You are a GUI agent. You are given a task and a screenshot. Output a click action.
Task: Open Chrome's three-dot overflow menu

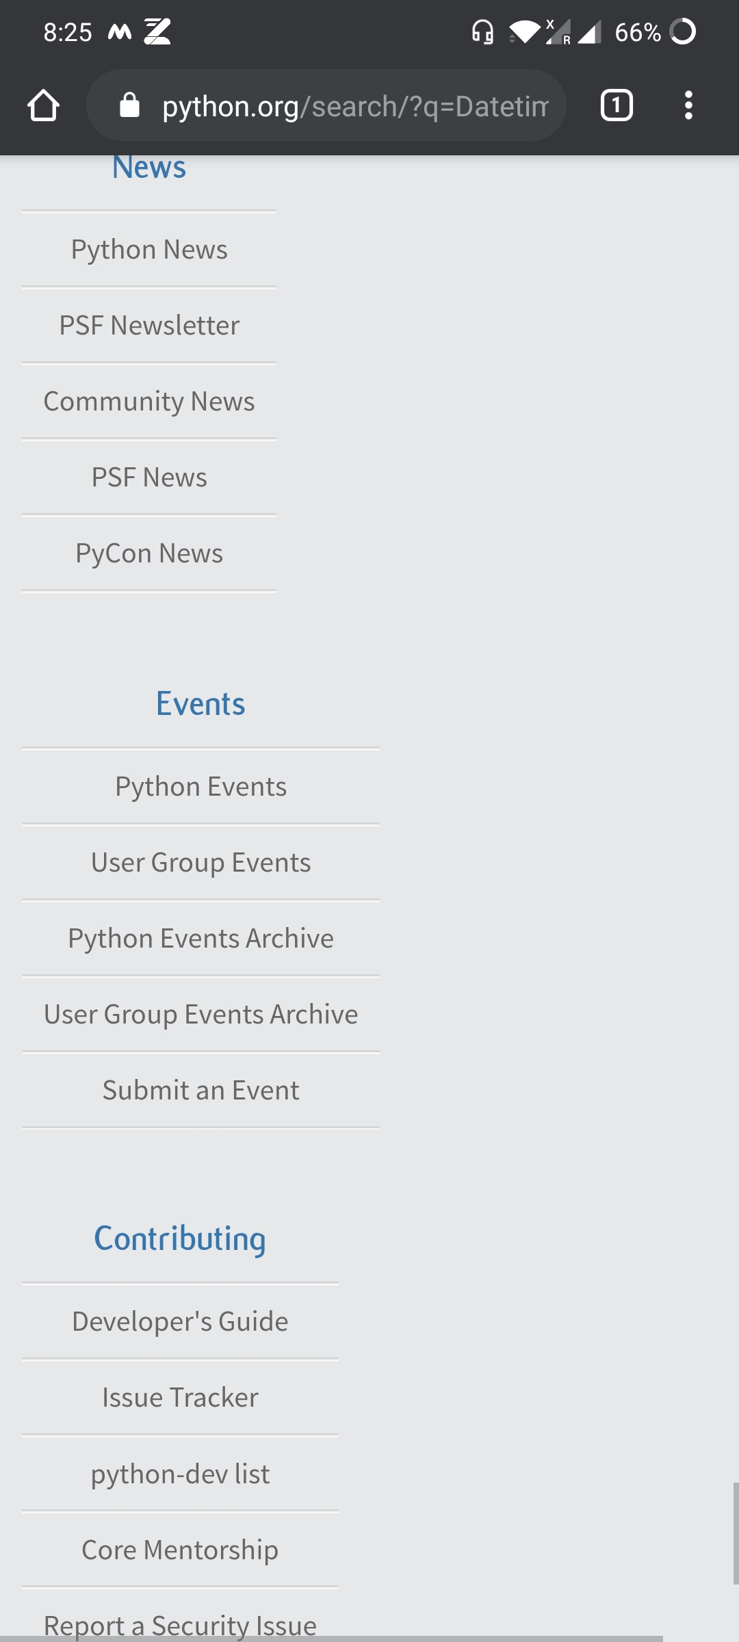tap(688, 105)
